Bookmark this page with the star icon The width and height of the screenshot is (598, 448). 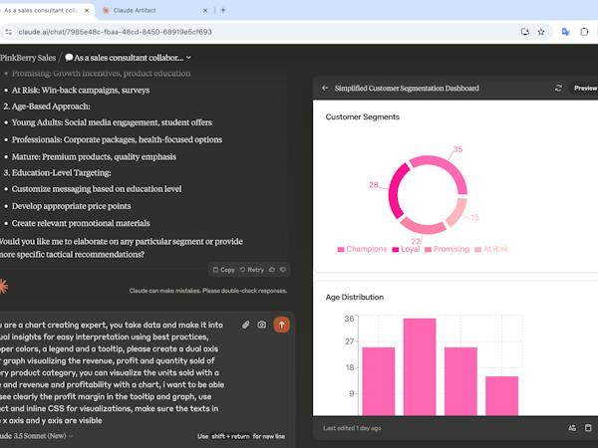pyautogui.click(x=541, y=32)
